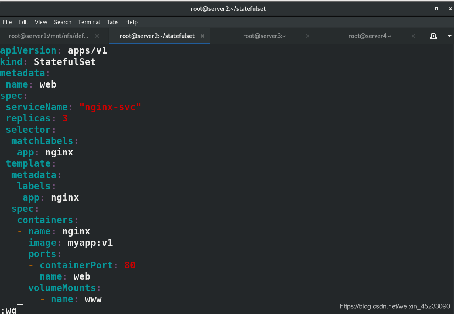454x314 pixels.
Task: Close the terminal window
Action: point(450,9)
